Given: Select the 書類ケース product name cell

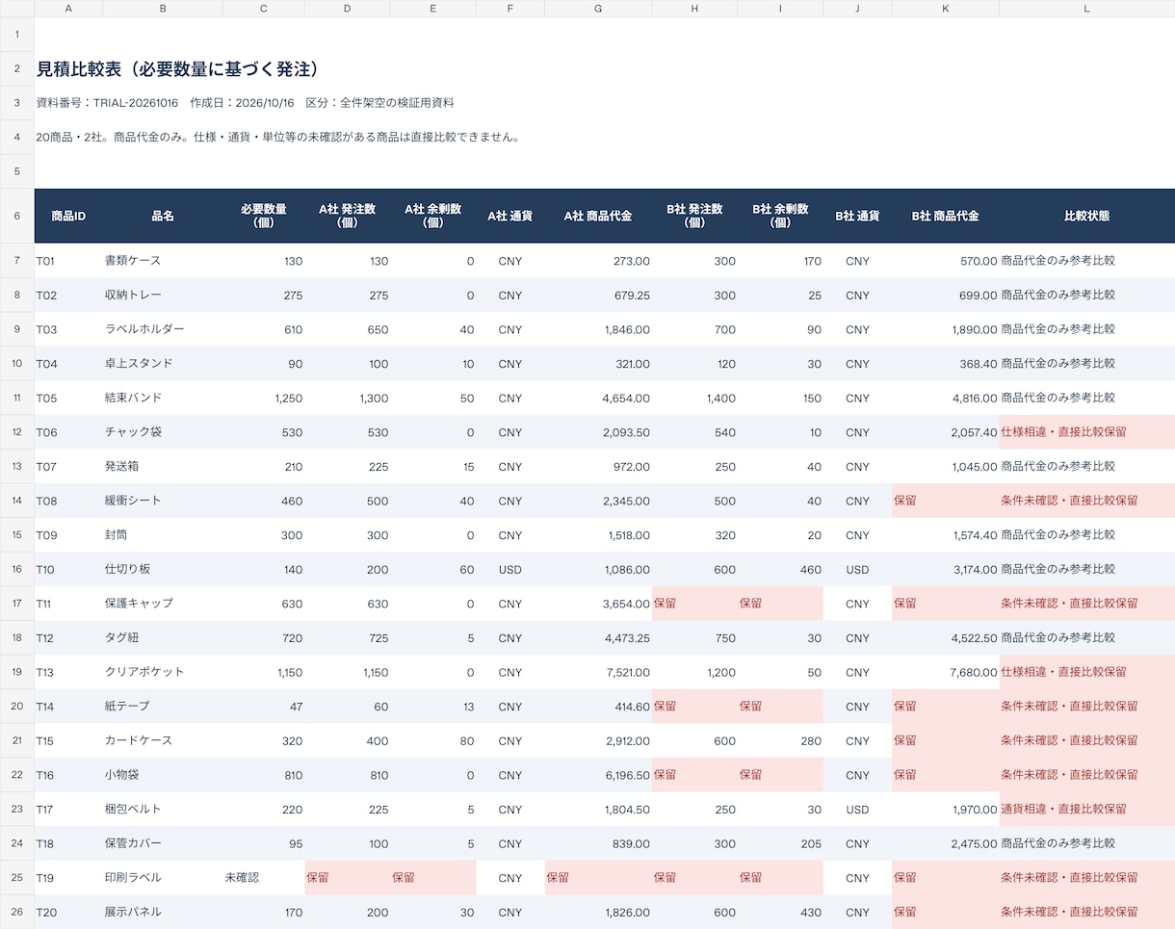Looking at the screenshot, I should pos(163,261).
